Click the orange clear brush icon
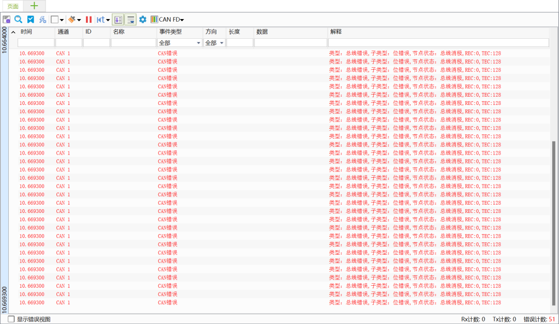559x324 pixels. (71, 20)
